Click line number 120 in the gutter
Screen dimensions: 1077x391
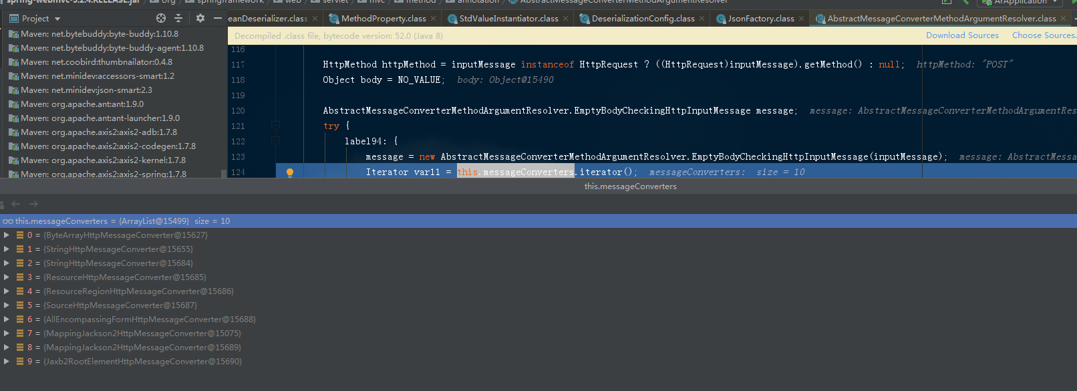pyautogui.click(x=238, y=111)
